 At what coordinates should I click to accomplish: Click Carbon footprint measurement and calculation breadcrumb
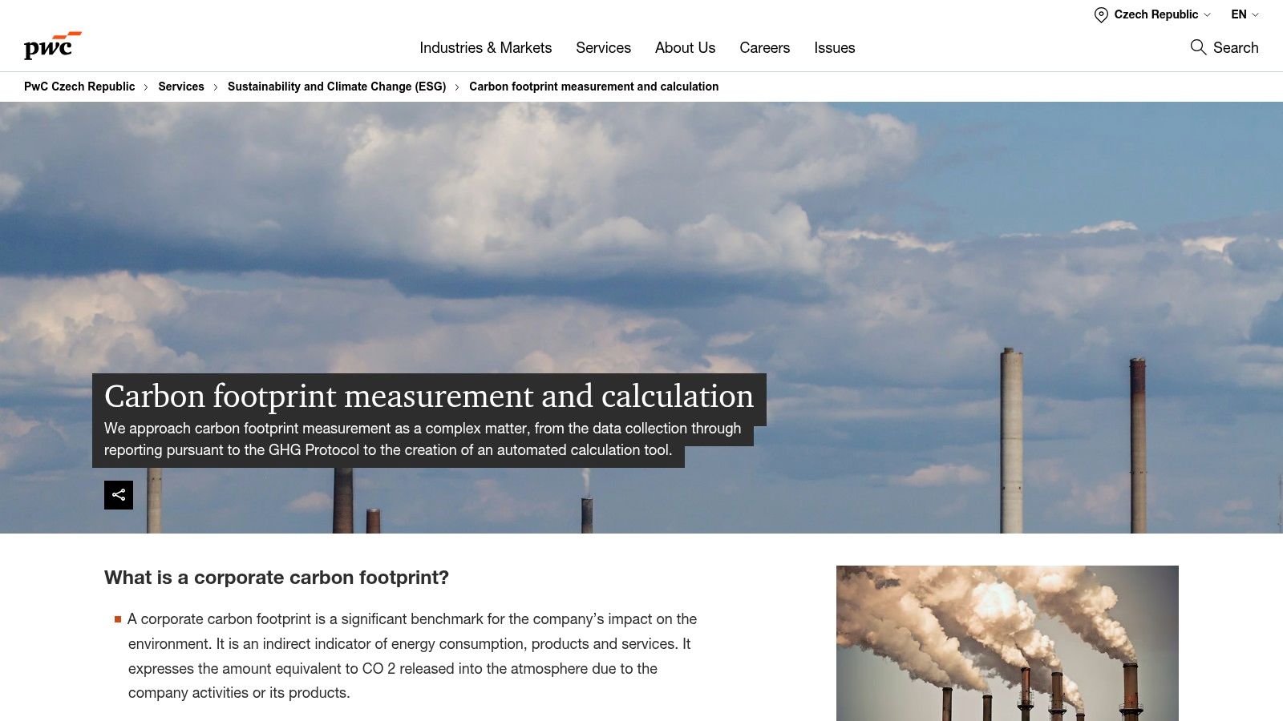tap(594, 87)
